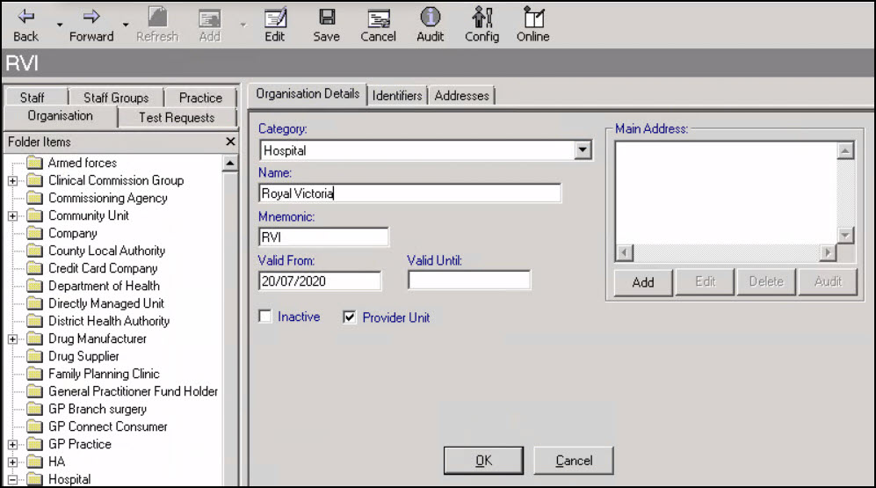This screenshot has width=876, height=488.
Task: Click the Online toolbar icon
Action: [x=532, y=18]
